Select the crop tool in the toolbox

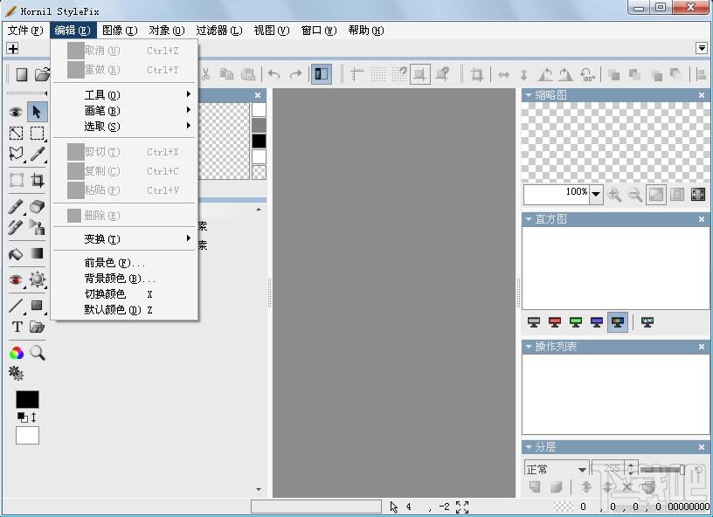tap(38, 181)
